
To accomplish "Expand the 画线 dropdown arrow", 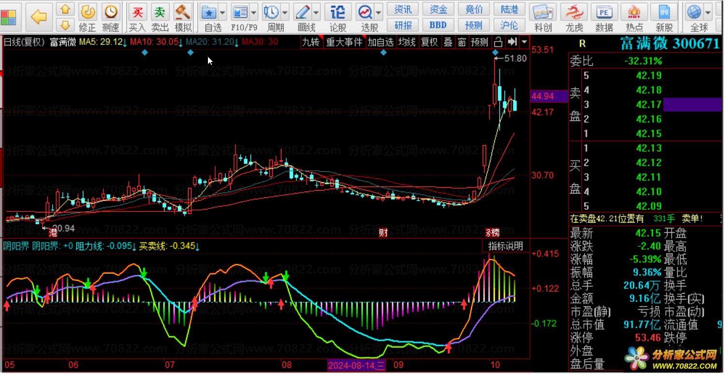I will (x=316, y=12).
